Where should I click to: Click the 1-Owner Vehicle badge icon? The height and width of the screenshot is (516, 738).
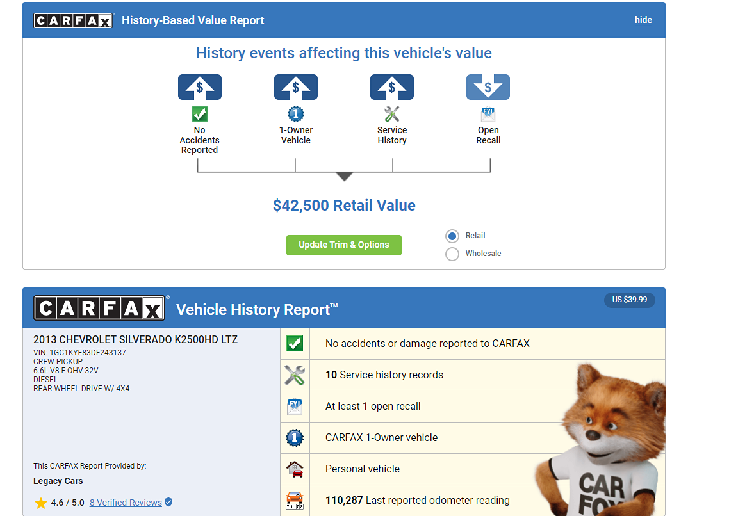tap(295, 114)
